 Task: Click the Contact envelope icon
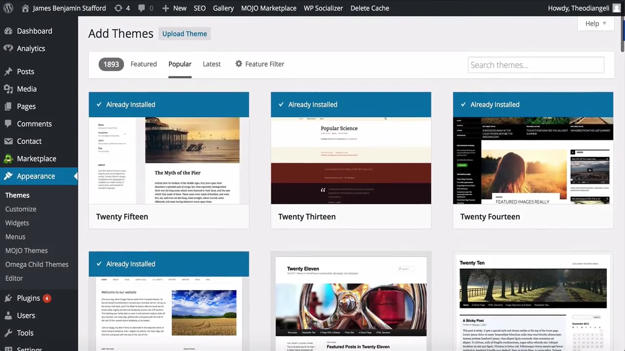pyautogui.click(x=8, y=141)
